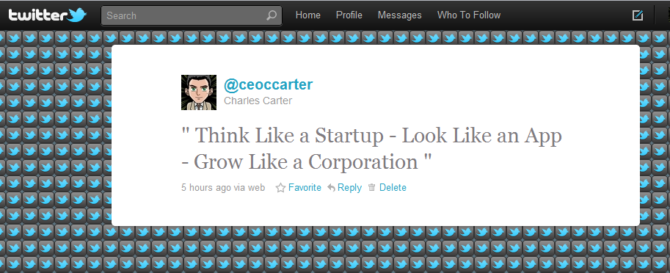
Task: Click the Twitter logo in the header
Action: click(48, 16)
